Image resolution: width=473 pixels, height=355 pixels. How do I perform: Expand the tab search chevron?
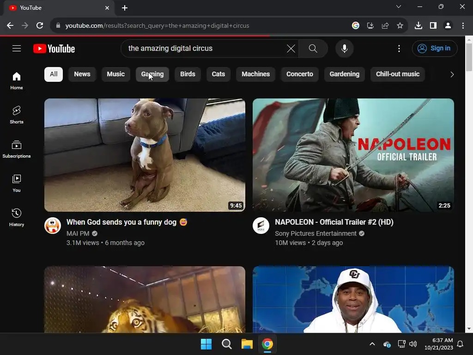click(x=399, y=6)
